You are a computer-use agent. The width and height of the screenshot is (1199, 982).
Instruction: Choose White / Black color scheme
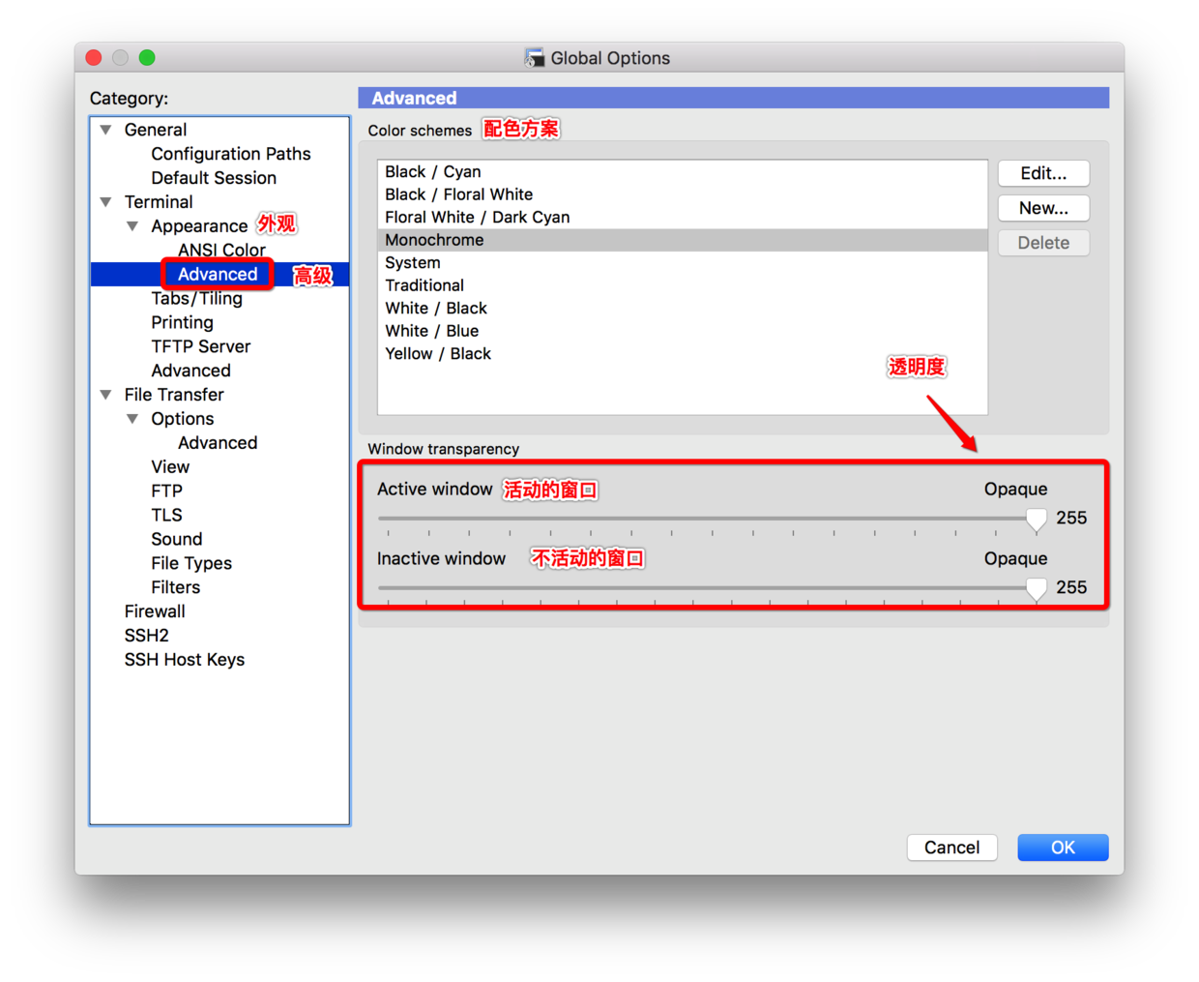click(x=682, y=308)
